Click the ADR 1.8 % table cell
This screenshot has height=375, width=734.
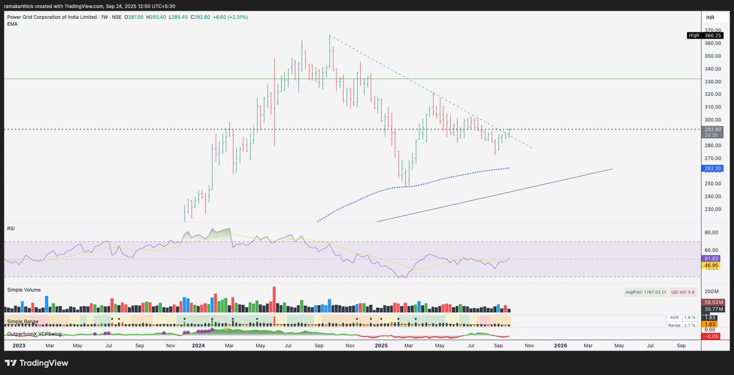tap(682, 318)
